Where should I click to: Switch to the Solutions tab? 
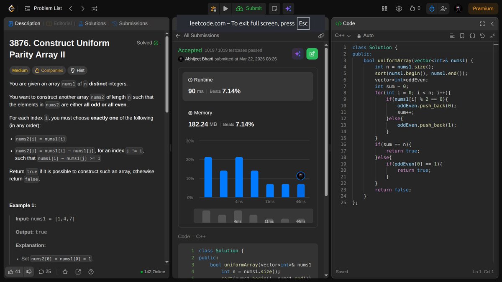pos(92,23)
